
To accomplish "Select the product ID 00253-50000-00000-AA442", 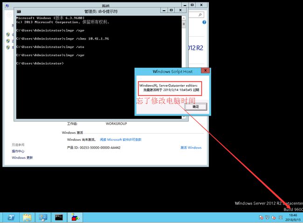I will pyautogui.click(x=100, y=148).
